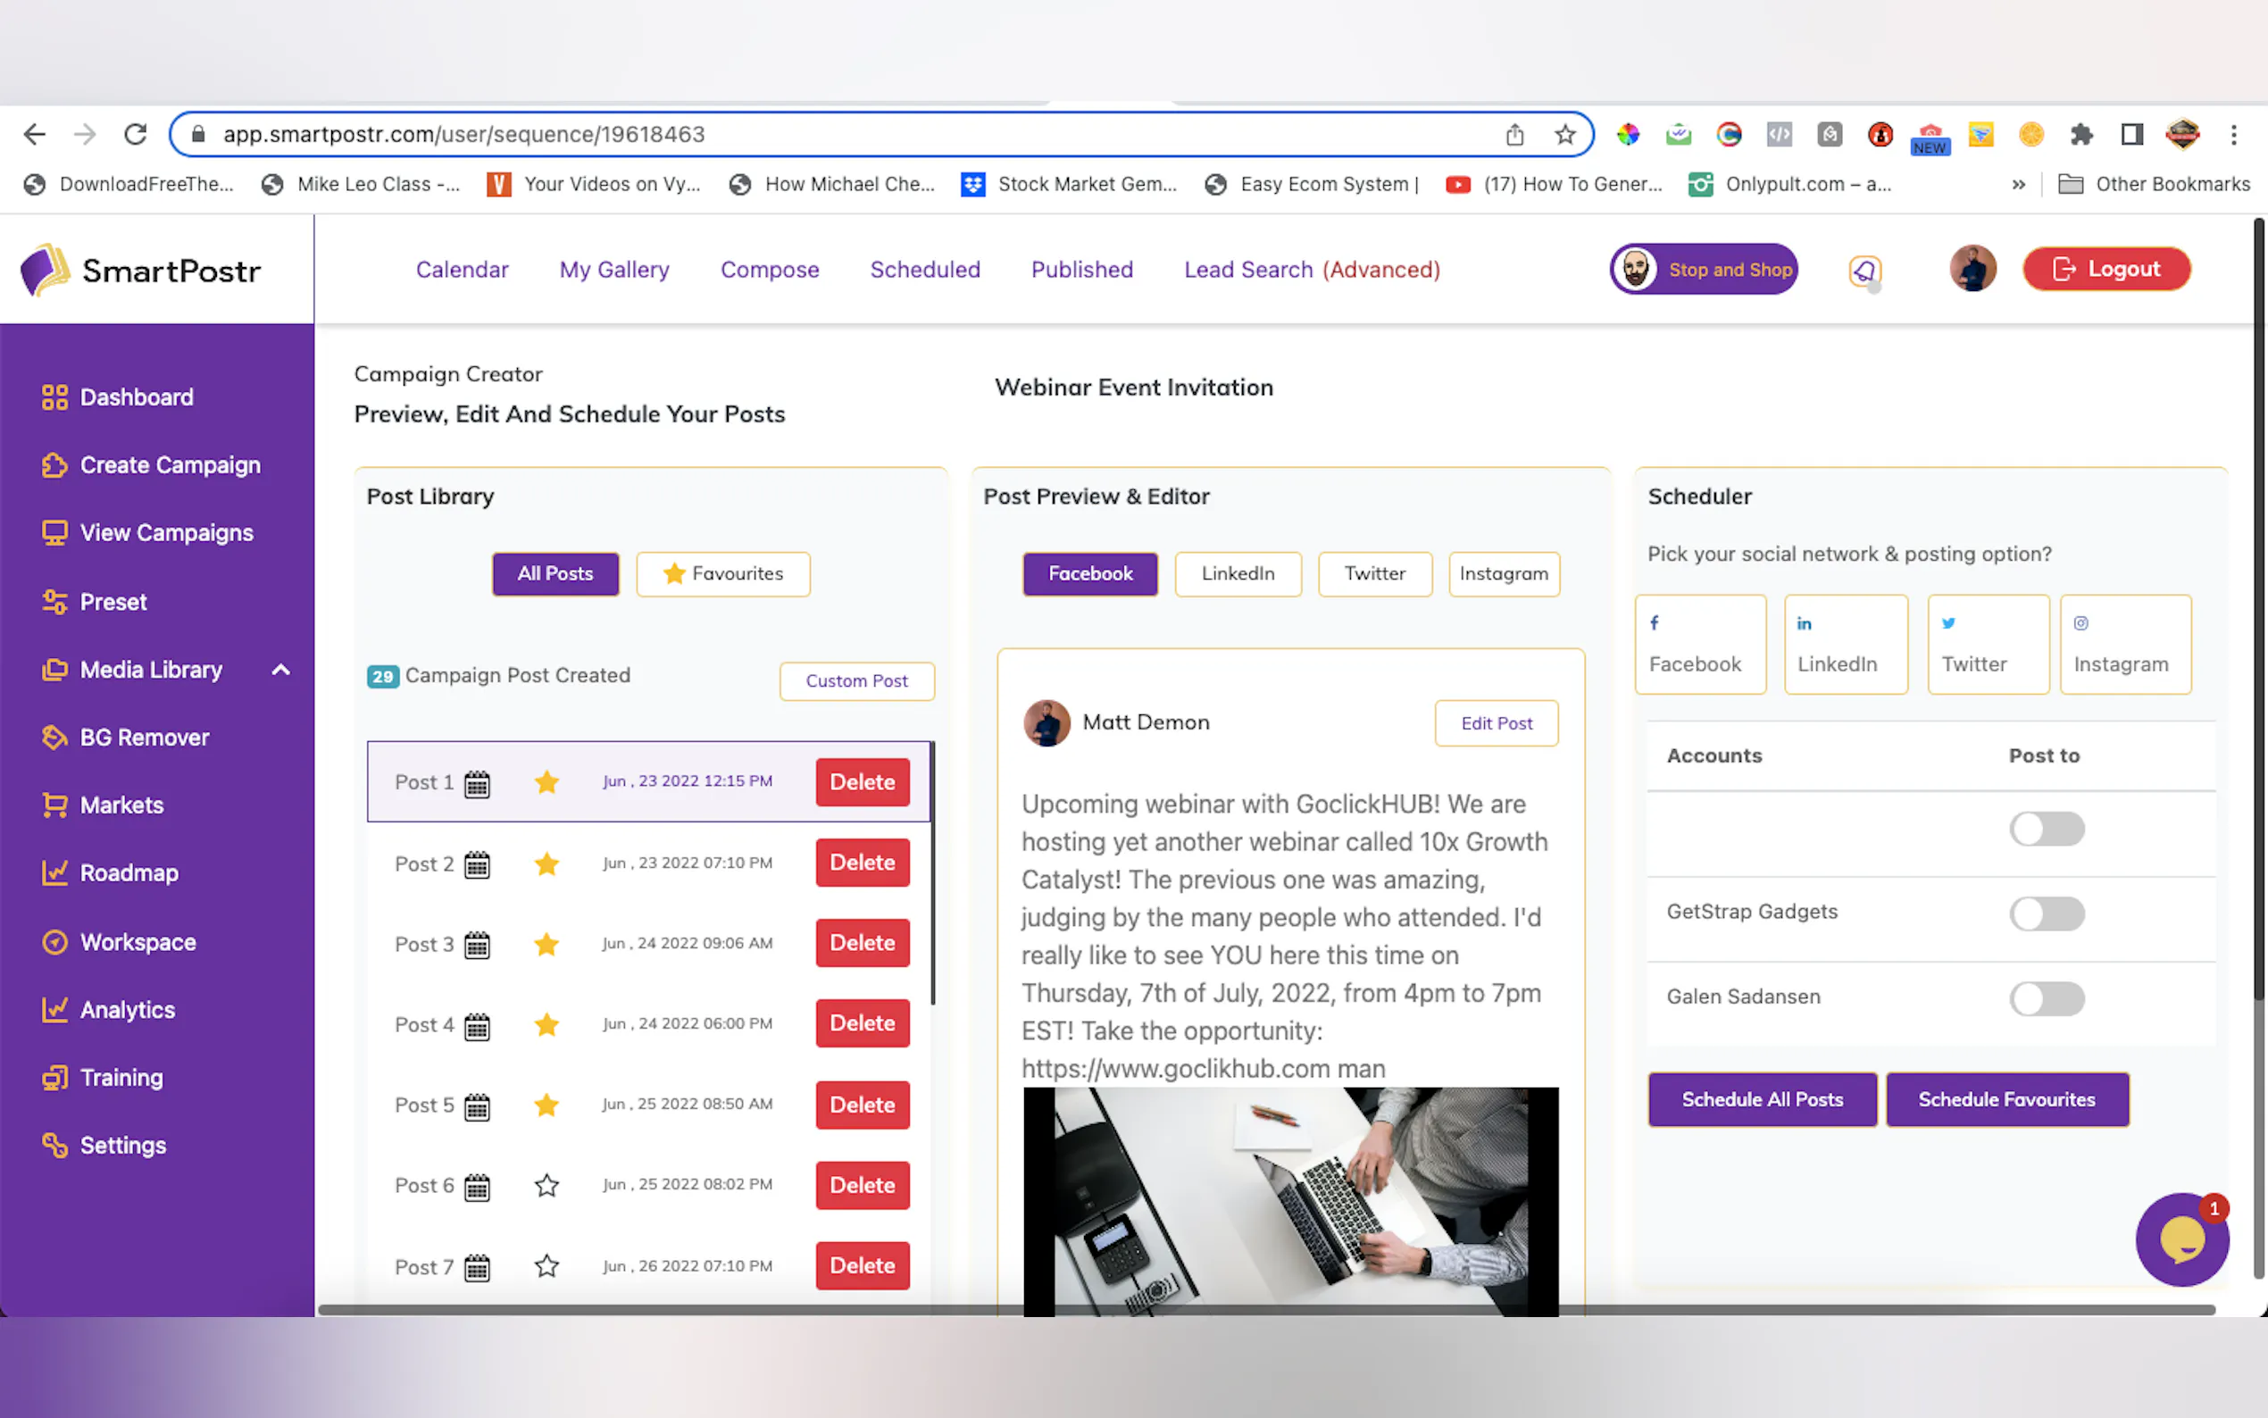Bookmark page with star in address bar
2268x1418 pixels.
1564,135
